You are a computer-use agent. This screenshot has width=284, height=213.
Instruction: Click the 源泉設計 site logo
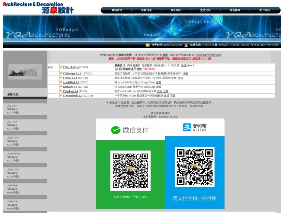click(x=38, y=8)
